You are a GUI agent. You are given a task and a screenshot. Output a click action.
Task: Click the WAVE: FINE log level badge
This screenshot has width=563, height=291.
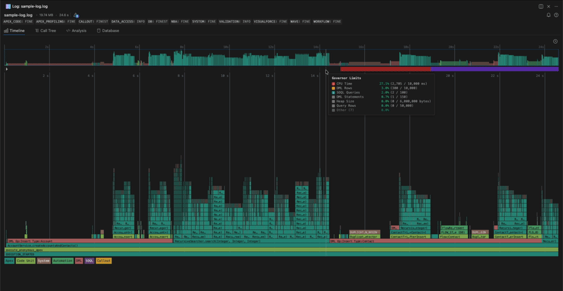coord(300,21)
